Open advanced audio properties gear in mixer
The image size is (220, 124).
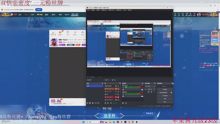point(123,103)
